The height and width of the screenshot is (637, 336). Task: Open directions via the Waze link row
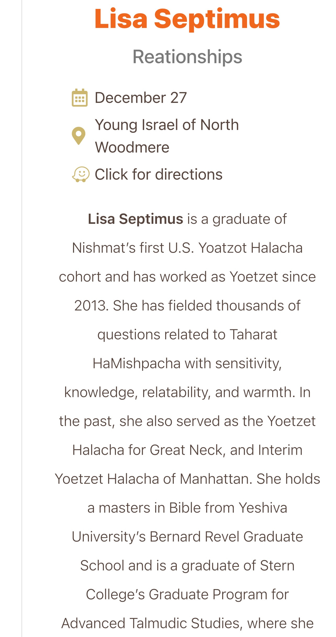(x=147, y=174)
